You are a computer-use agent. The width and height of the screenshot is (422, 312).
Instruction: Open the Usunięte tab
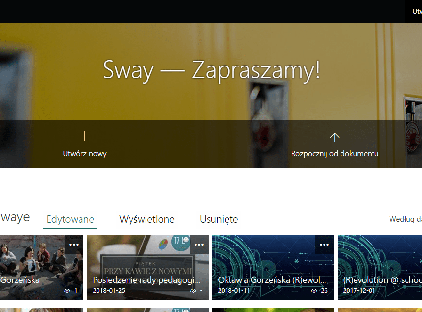point(219,219)
